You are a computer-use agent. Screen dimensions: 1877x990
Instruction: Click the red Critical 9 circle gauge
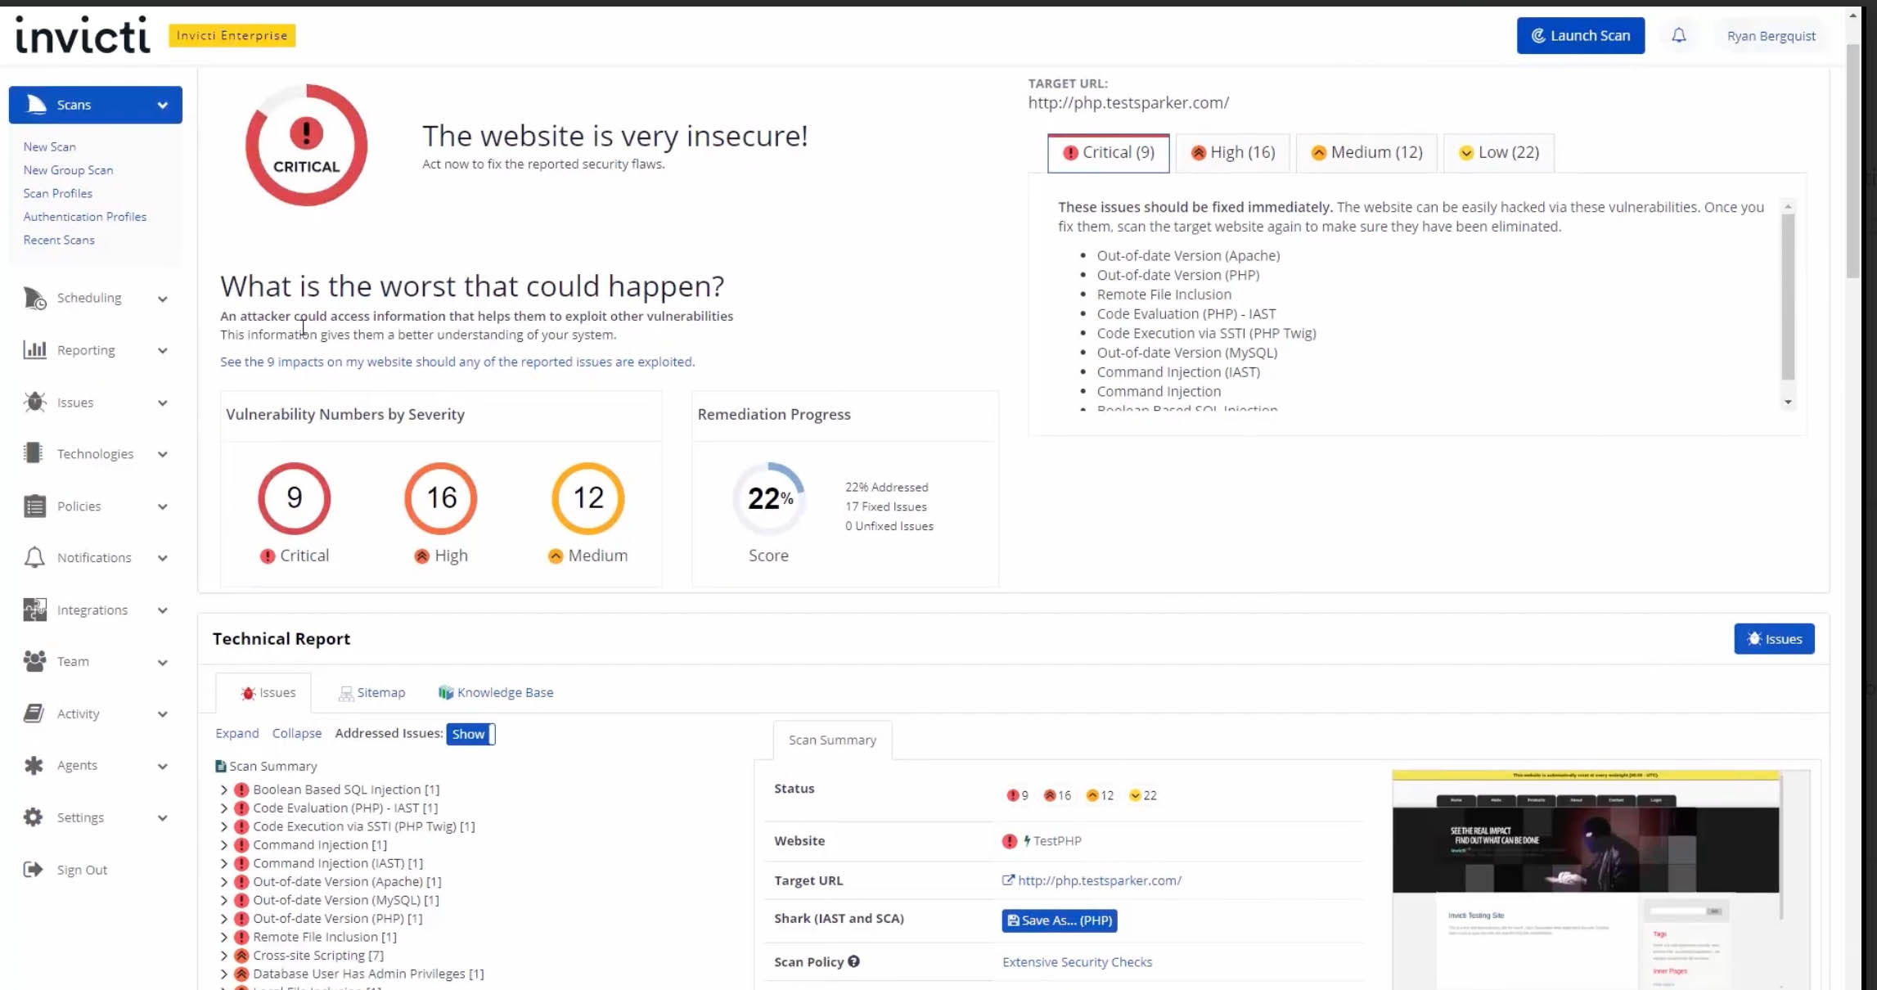[x=295, y=497]
